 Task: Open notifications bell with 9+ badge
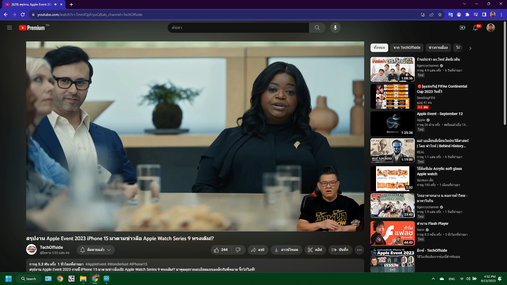click(476, 28)
